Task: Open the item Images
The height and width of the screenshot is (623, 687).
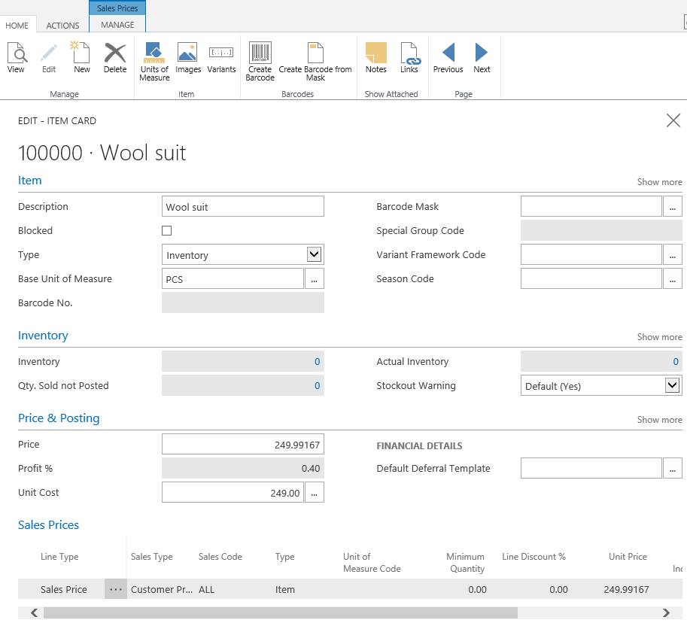Action: [188, 58]
